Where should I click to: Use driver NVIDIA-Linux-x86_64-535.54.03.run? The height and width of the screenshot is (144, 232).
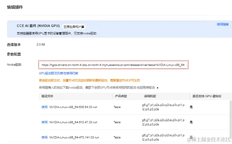coord(45,107)
